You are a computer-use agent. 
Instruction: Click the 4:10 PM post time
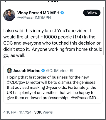tap(10, 112)
